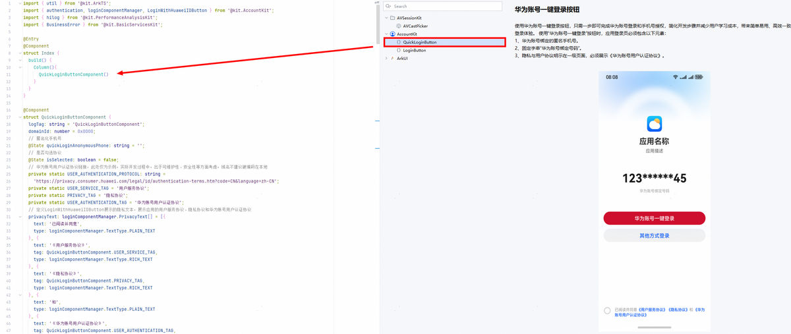Collapse the AVSessionKit tree node

[x=386, y=18]
